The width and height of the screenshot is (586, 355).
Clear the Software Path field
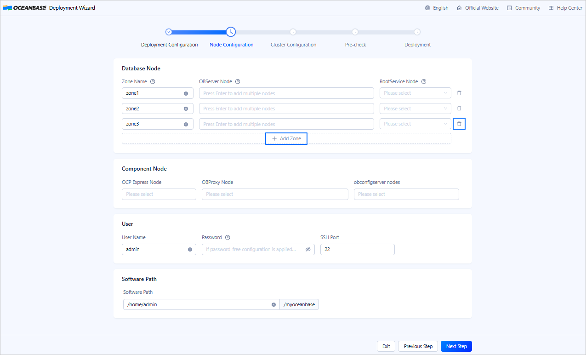tap(273, 304)
